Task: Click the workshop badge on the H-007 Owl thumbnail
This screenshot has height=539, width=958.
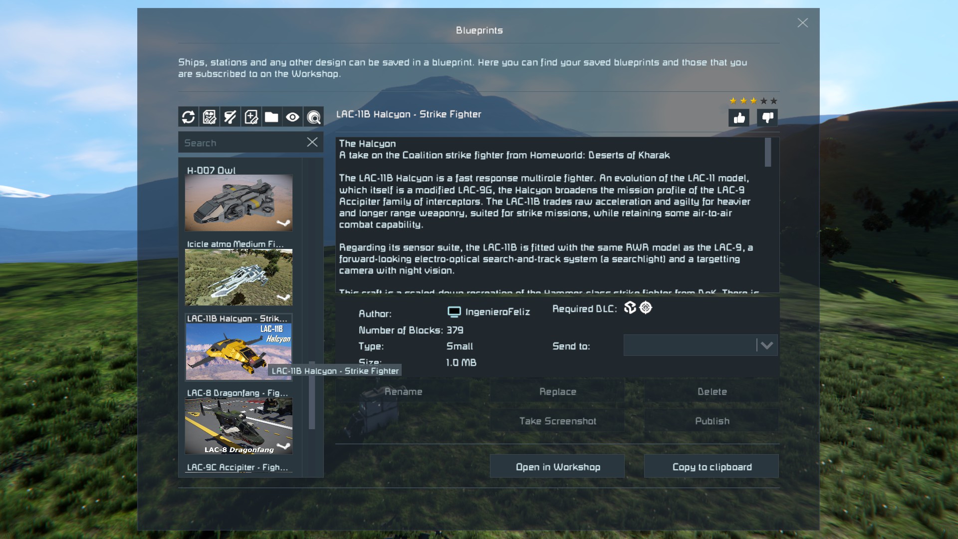Action: (283, 223)
